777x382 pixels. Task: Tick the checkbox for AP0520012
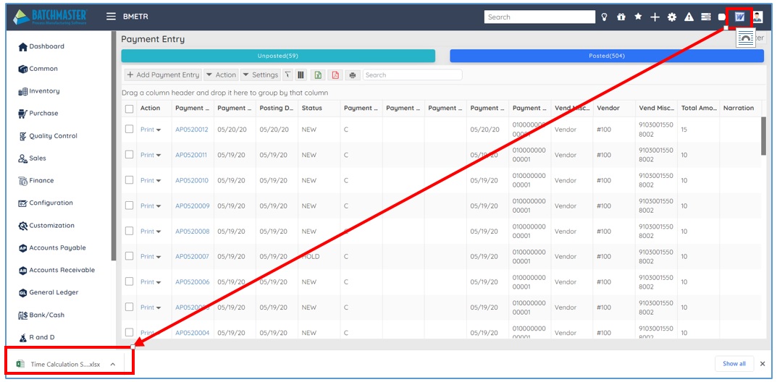pos(129,130)
